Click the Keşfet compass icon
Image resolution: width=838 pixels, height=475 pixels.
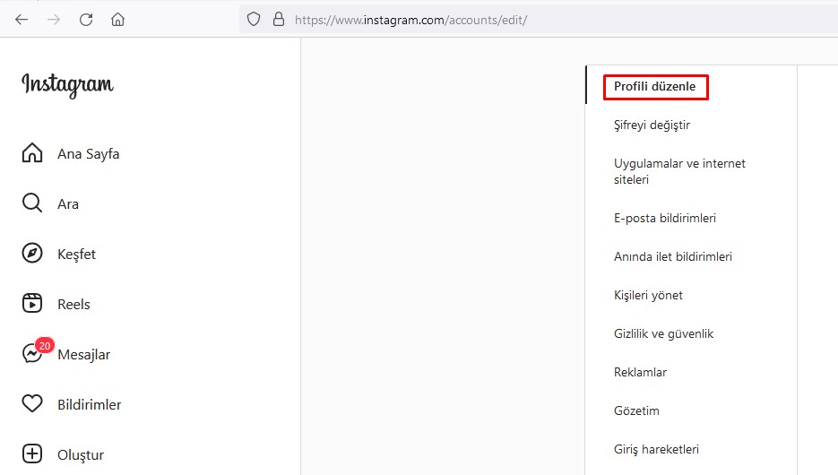point(32,254)
